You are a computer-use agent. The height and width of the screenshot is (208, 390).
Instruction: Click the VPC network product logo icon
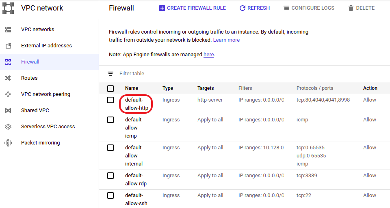tap(8, 8)
